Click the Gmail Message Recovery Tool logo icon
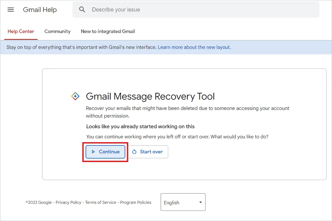The image size is (332, 221). (x=75, y=96)
